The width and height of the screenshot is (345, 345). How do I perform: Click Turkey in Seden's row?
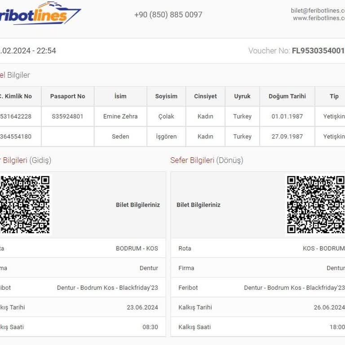tap(242, 137)
